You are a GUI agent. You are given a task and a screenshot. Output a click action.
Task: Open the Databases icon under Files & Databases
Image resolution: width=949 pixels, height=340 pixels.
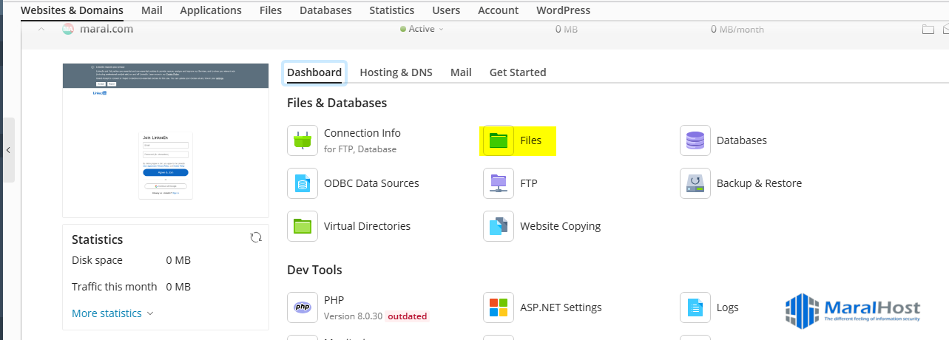coord(695,140)
